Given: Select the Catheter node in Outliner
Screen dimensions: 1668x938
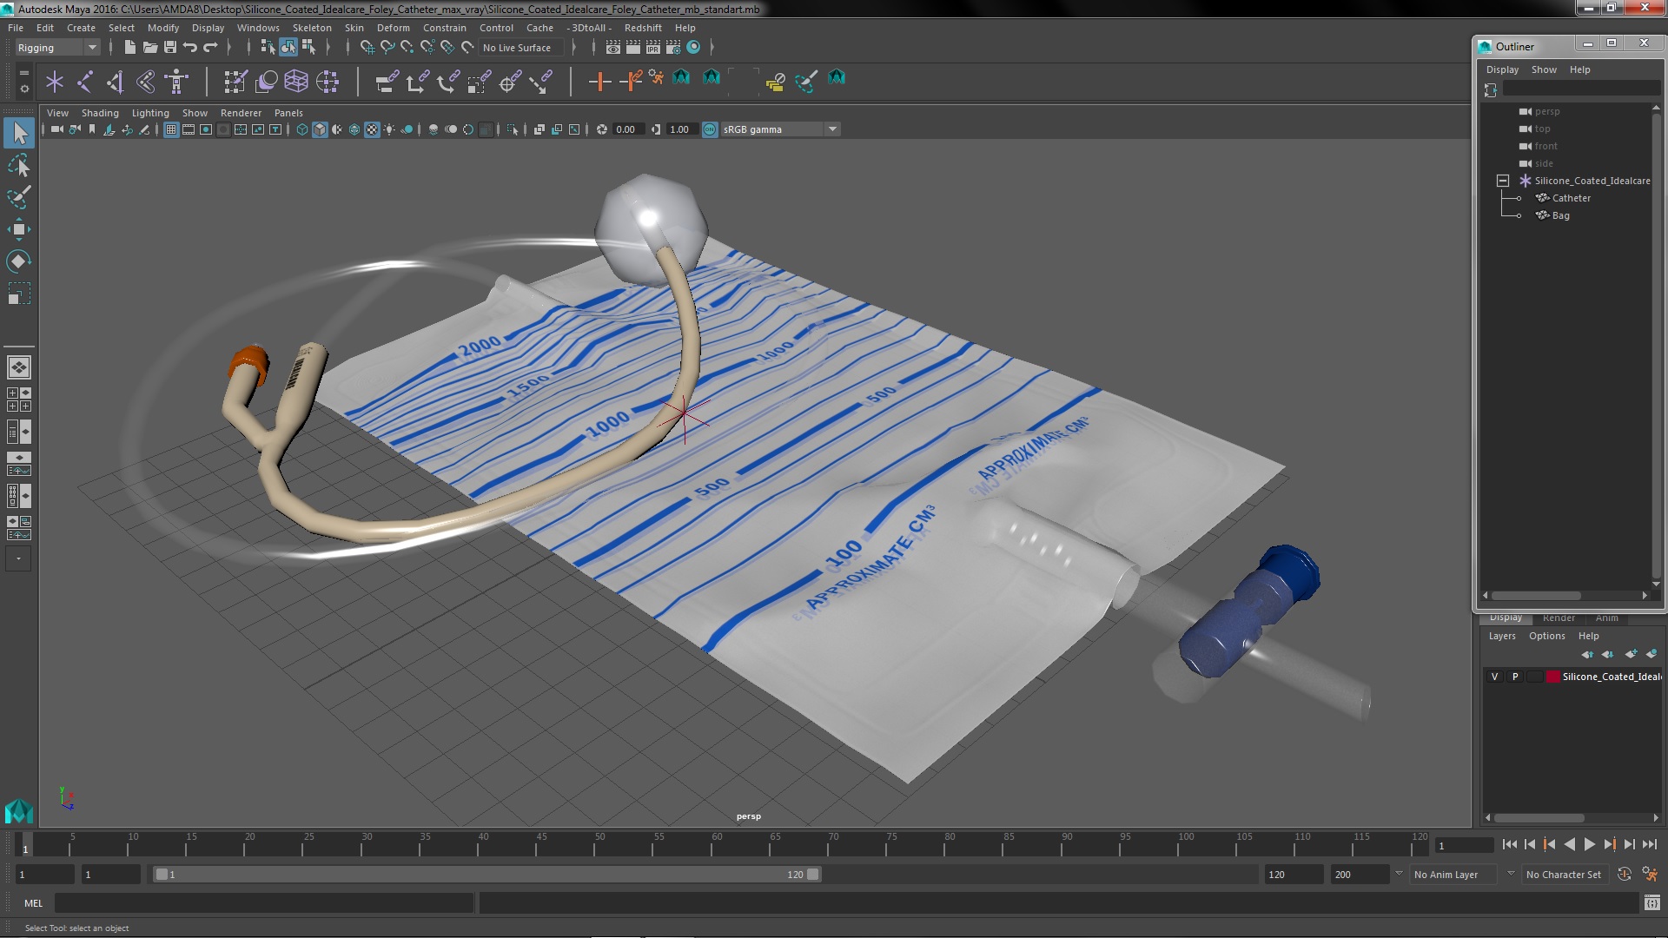Looking at the screenshot, I should click(1571, 198).
